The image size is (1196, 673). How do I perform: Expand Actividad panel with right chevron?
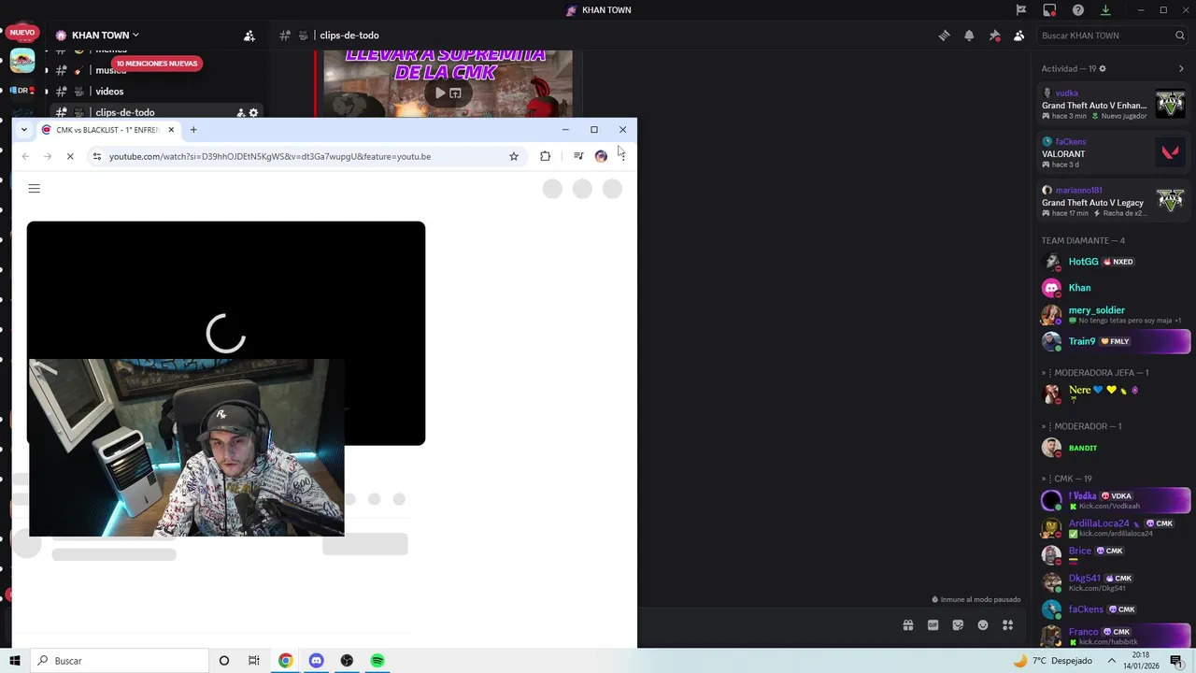pos(1181,69)
